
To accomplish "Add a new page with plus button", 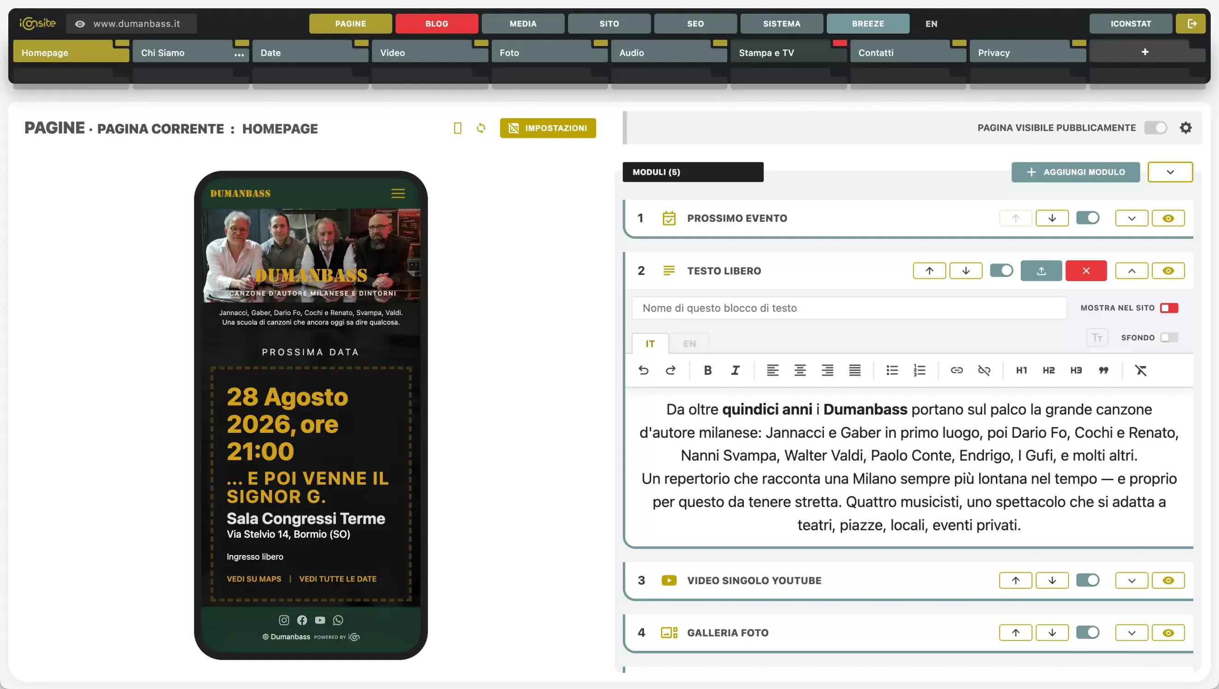I will 1145,51.
